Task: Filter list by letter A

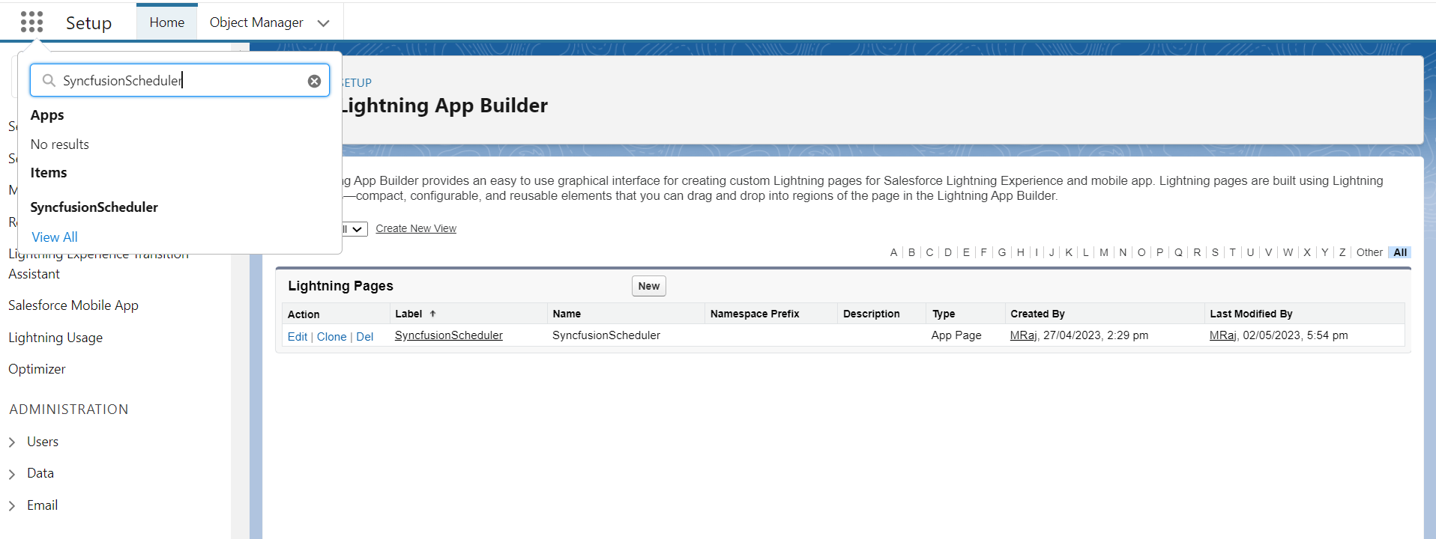Action: [x=893, y=252]
